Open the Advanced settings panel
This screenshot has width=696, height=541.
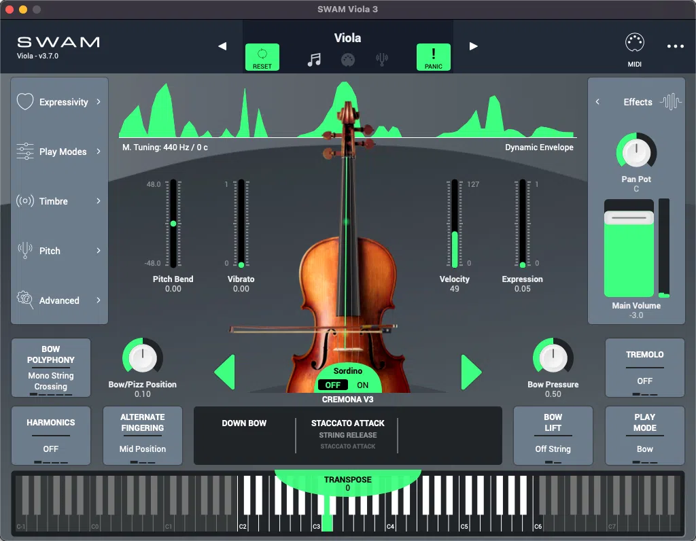tap(58, 300)
